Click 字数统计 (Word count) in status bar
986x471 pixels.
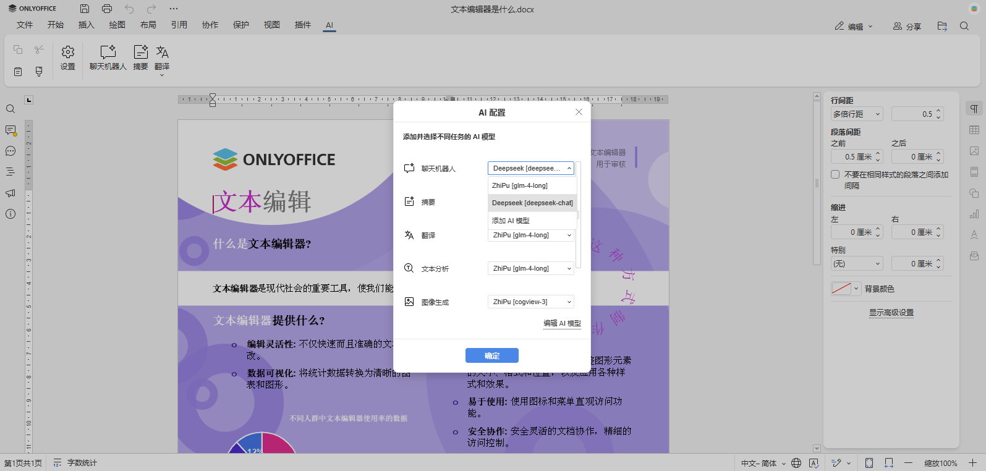coord(75,463)
